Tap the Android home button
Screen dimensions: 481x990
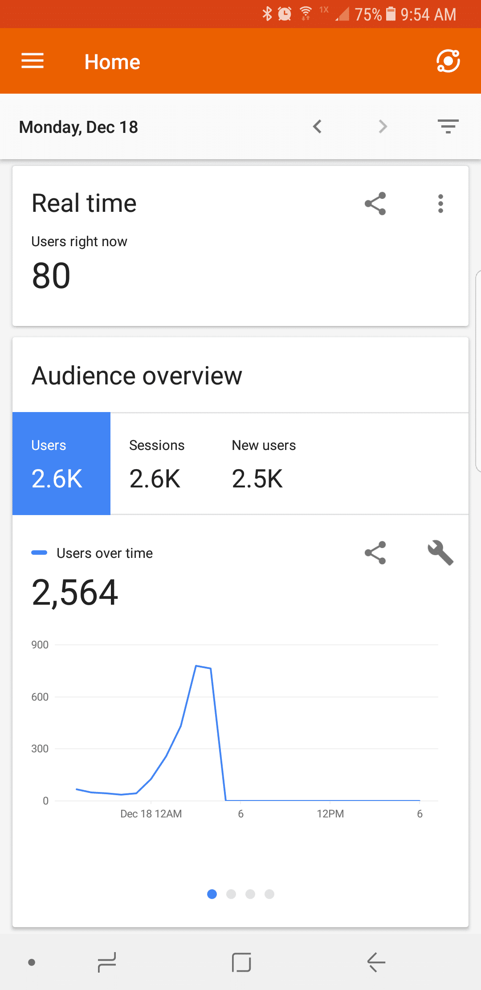(241, 962)
